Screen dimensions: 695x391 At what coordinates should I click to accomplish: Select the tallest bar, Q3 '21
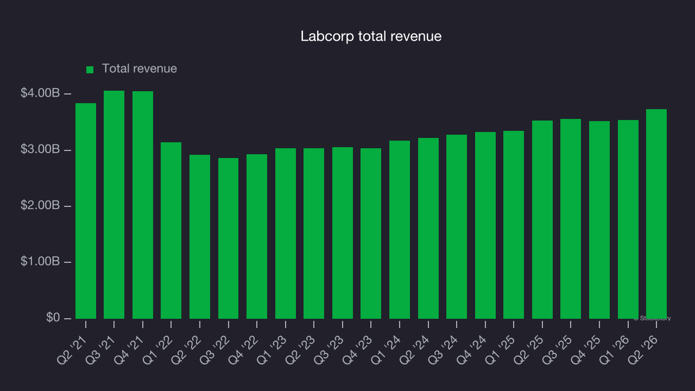pos(114,205)
